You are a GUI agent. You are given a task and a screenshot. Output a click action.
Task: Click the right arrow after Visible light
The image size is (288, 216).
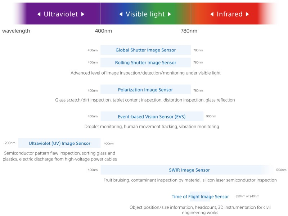tap(169, 14)
